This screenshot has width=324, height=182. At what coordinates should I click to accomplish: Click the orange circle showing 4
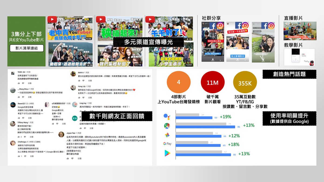point(178,83)
